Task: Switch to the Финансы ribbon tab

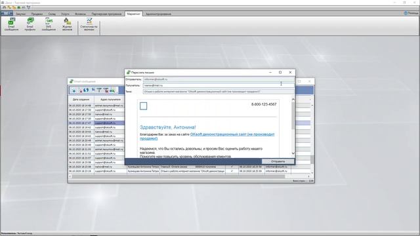Action: click(x=80, y=14)
